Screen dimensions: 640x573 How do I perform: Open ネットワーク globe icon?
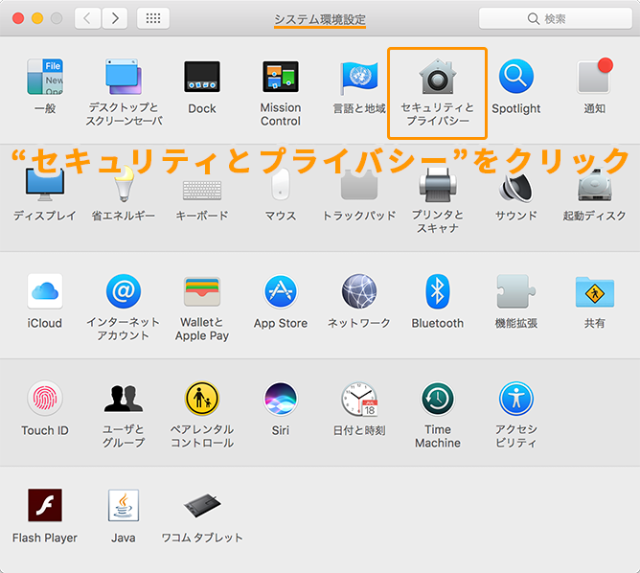359,291
